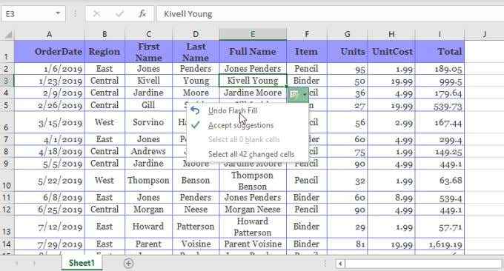Click the cell with date 1/6/2019
The width and height of the screenshot is (504, 271).
[x=49, y=69]
